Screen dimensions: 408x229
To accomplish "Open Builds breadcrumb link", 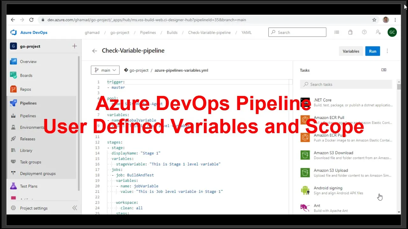I will tap(172, 32).
